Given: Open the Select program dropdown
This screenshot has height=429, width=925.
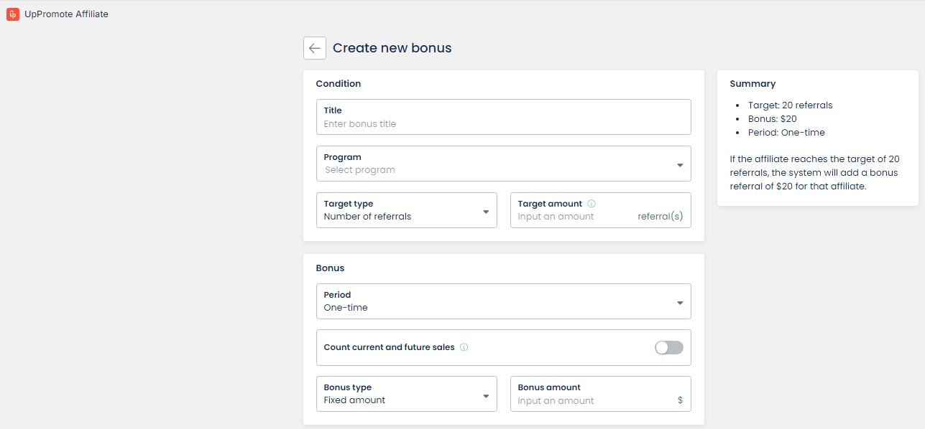Looking at the screenshot, I should pos(496,170).
